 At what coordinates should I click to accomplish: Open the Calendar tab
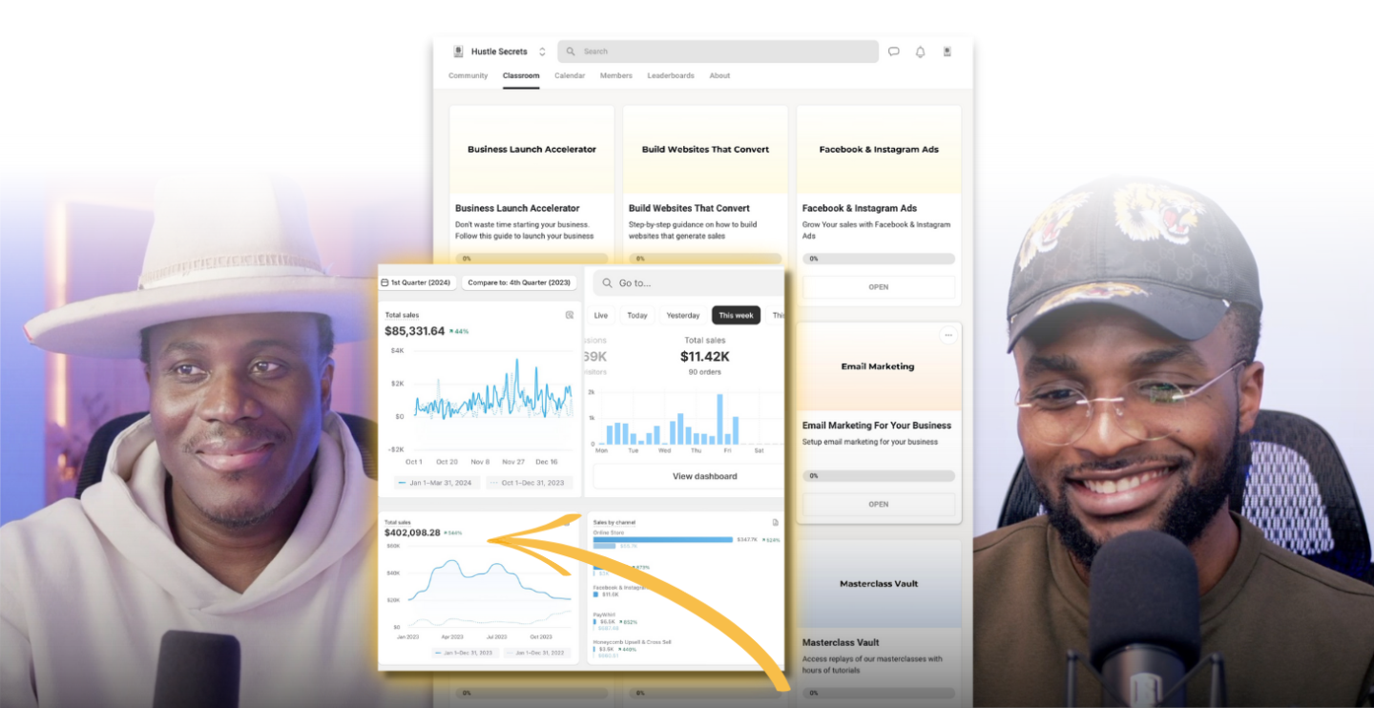coord(570,75)
